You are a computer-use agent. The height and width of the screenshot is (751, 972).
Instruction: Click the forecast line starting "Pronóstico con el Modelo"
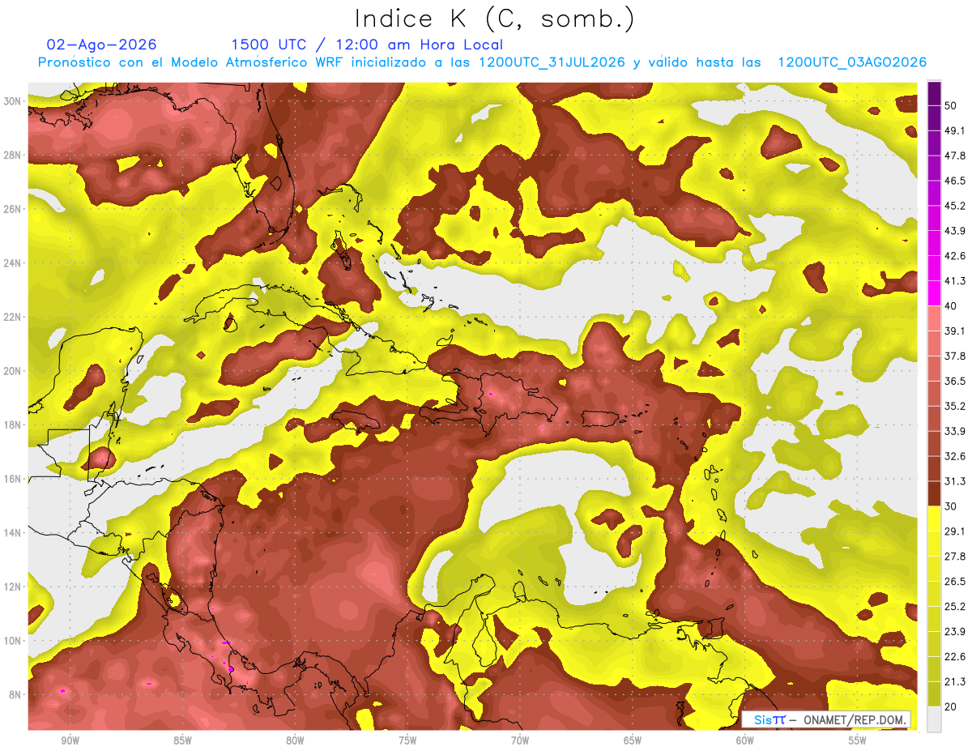pos(482,62)
